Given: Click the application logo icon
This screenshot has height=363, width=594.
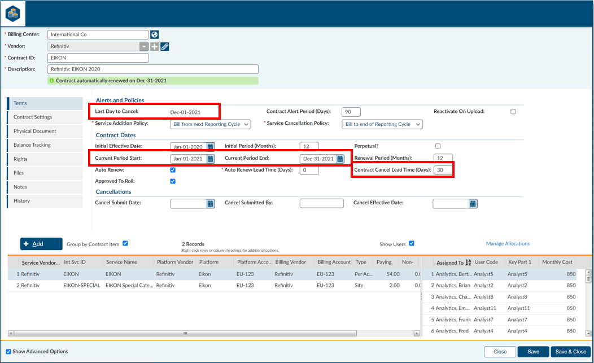Looking at the screenshot, I should coord(13,14).
